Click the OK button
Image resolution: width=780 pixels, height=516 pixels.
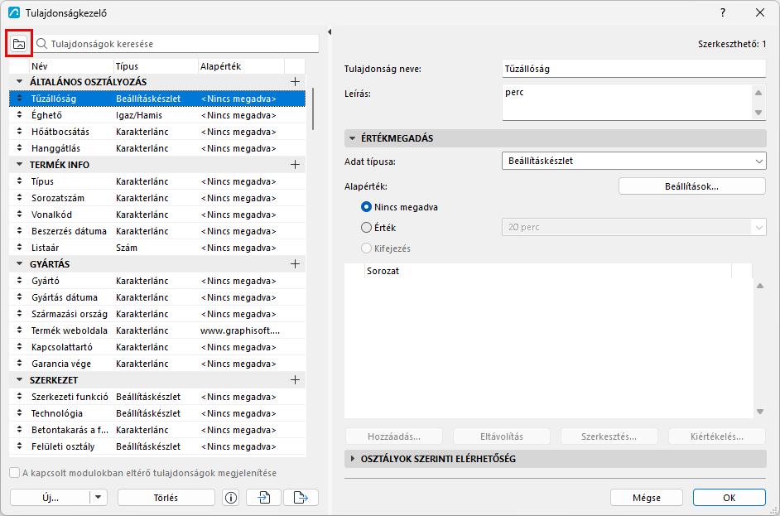point(729,498)
